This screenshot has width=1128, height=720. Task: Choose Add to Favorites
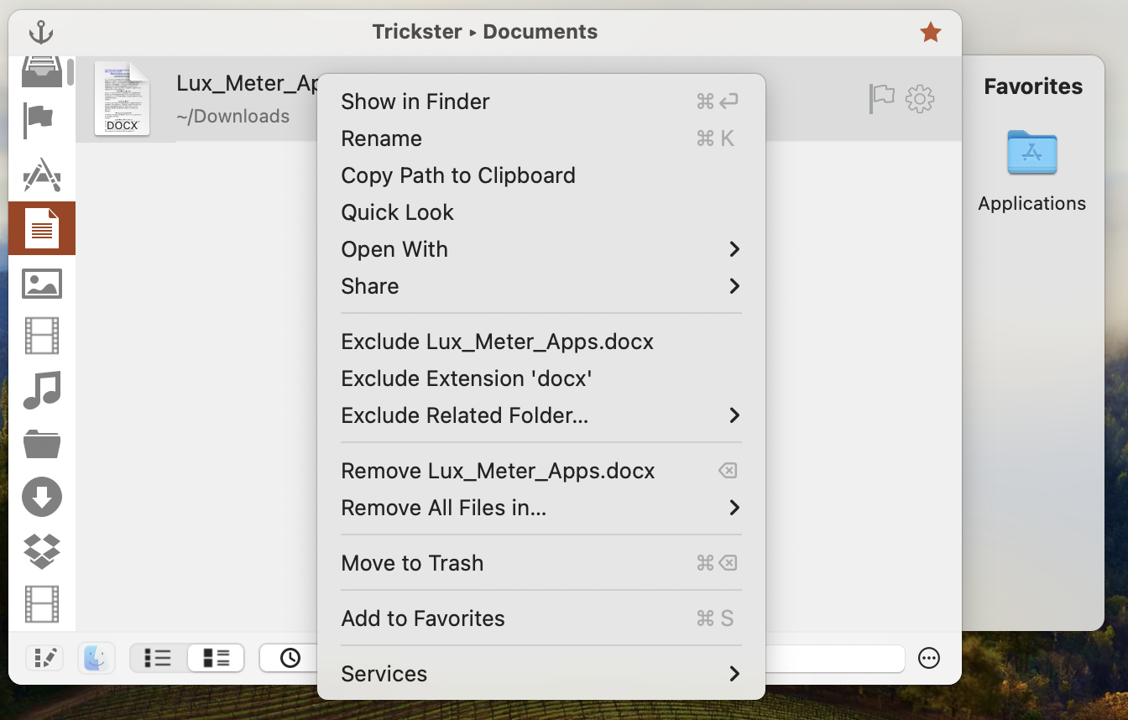(x=541, y=618)
